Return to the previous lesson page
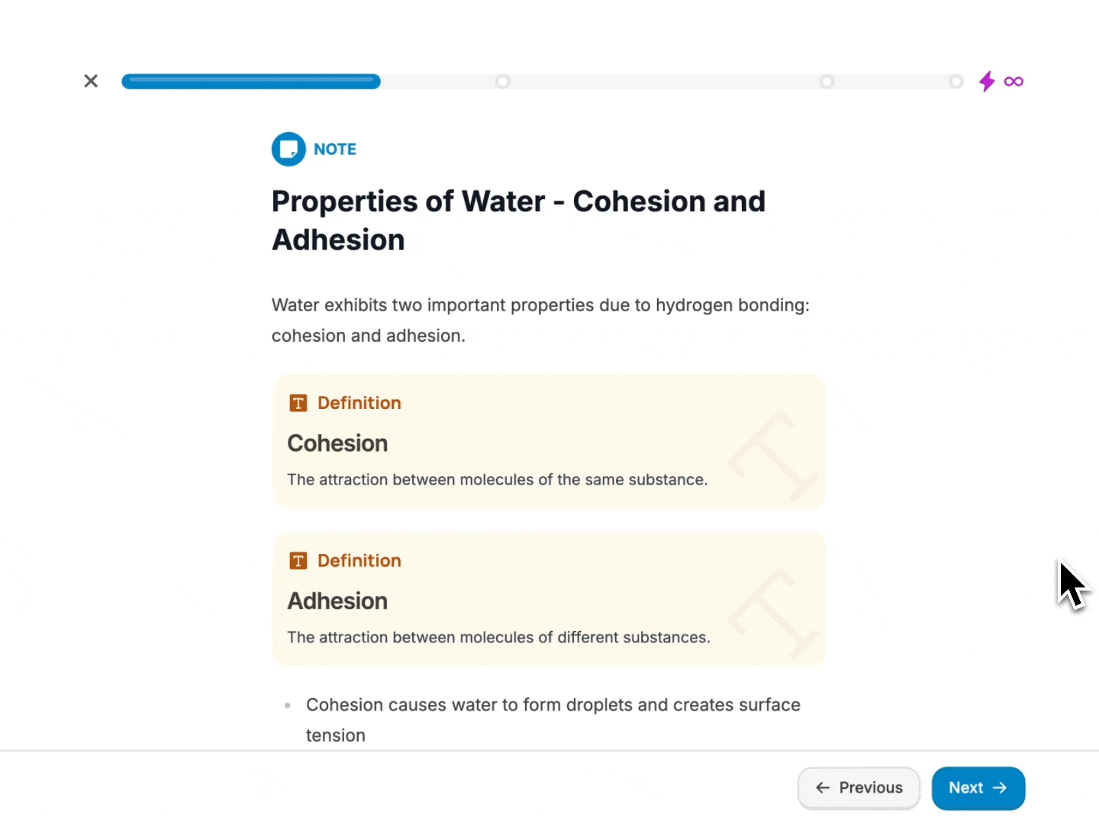 [859, 788]
